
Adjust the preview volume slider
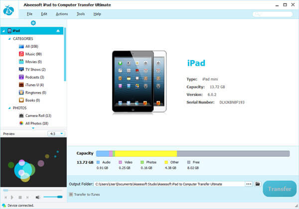tap(53, 197)
